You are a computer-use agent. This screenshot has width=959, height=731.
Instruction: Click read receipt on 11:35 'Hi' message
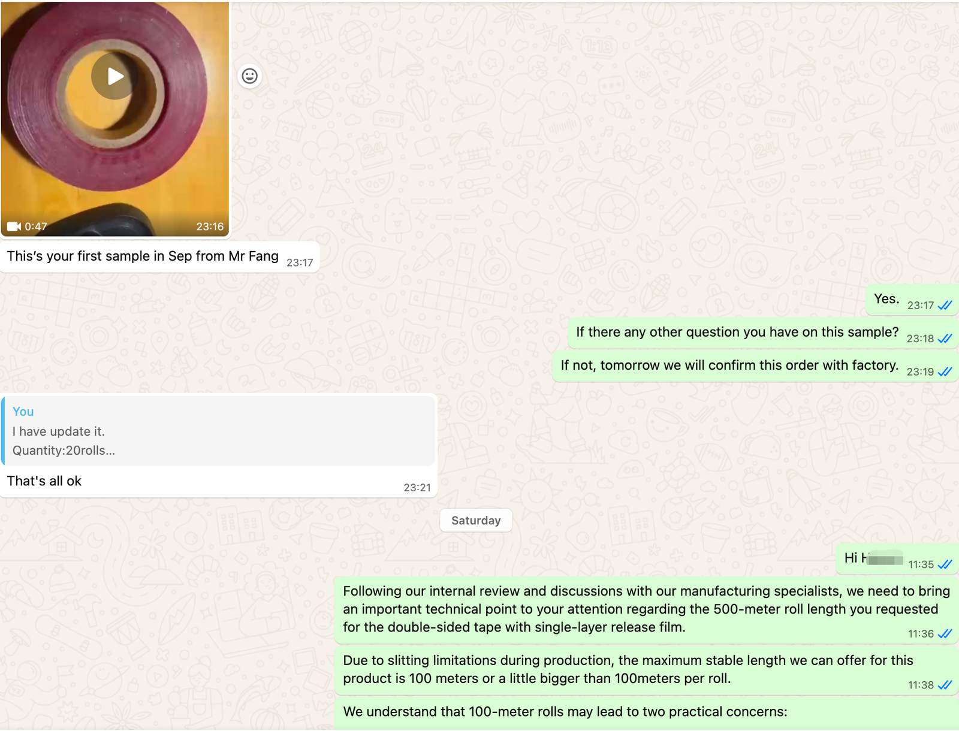pos(945,564)
